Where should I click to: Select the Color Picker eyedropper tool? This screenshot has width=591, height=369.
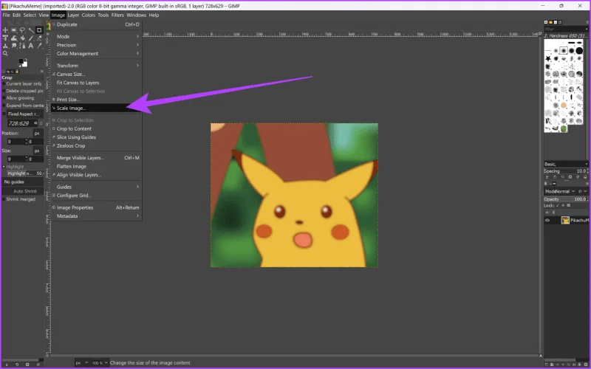[39, 46]
